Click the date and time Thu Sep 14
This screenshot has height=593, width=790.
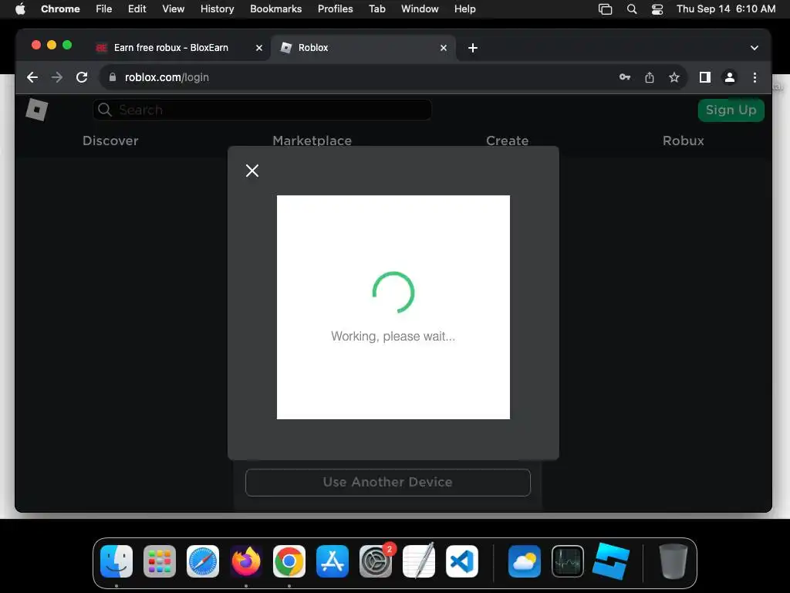[x=726, y=9]
